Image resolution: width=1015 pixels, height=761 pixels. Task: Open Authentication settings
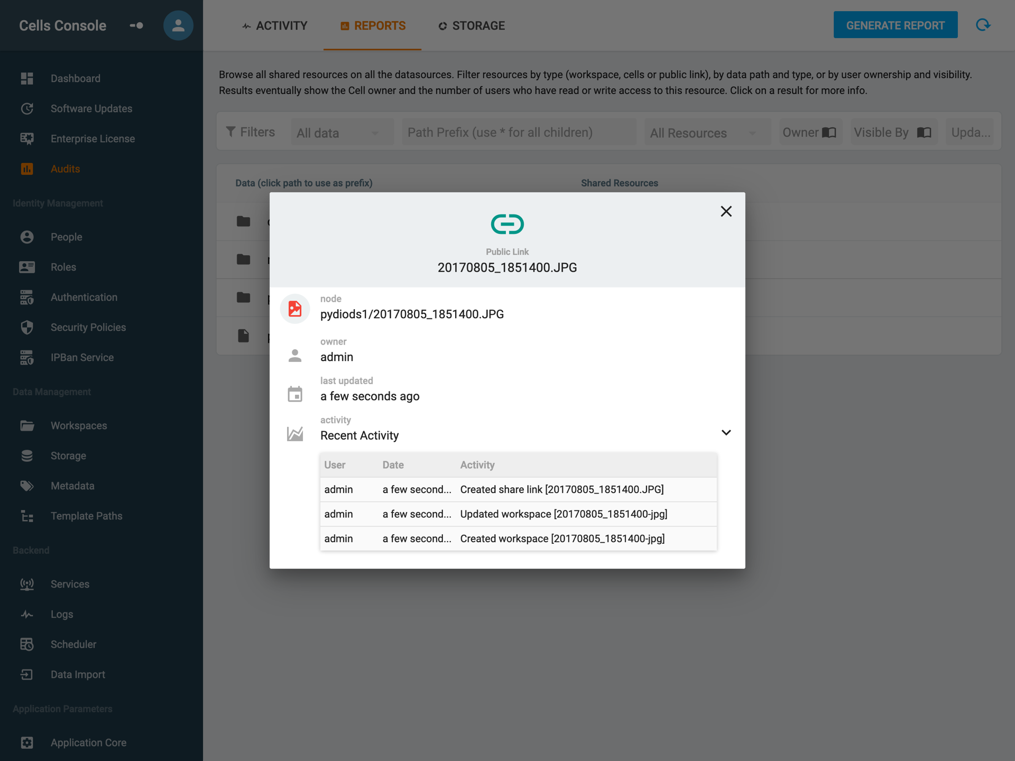(x=84, y=297)
